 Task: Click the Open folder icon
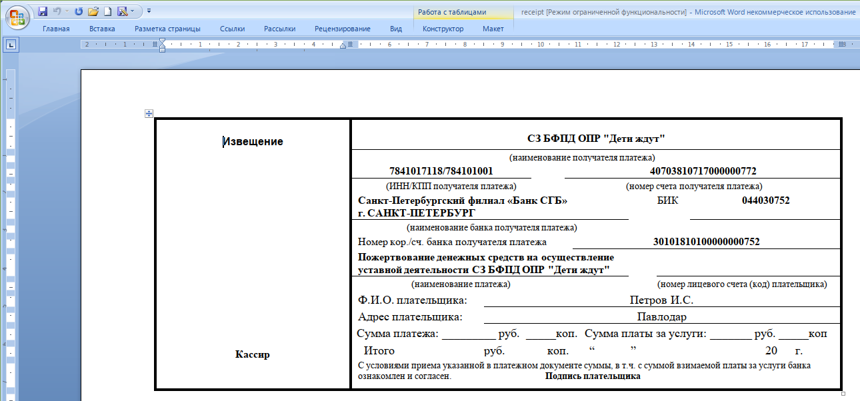(x=93, y=11)
